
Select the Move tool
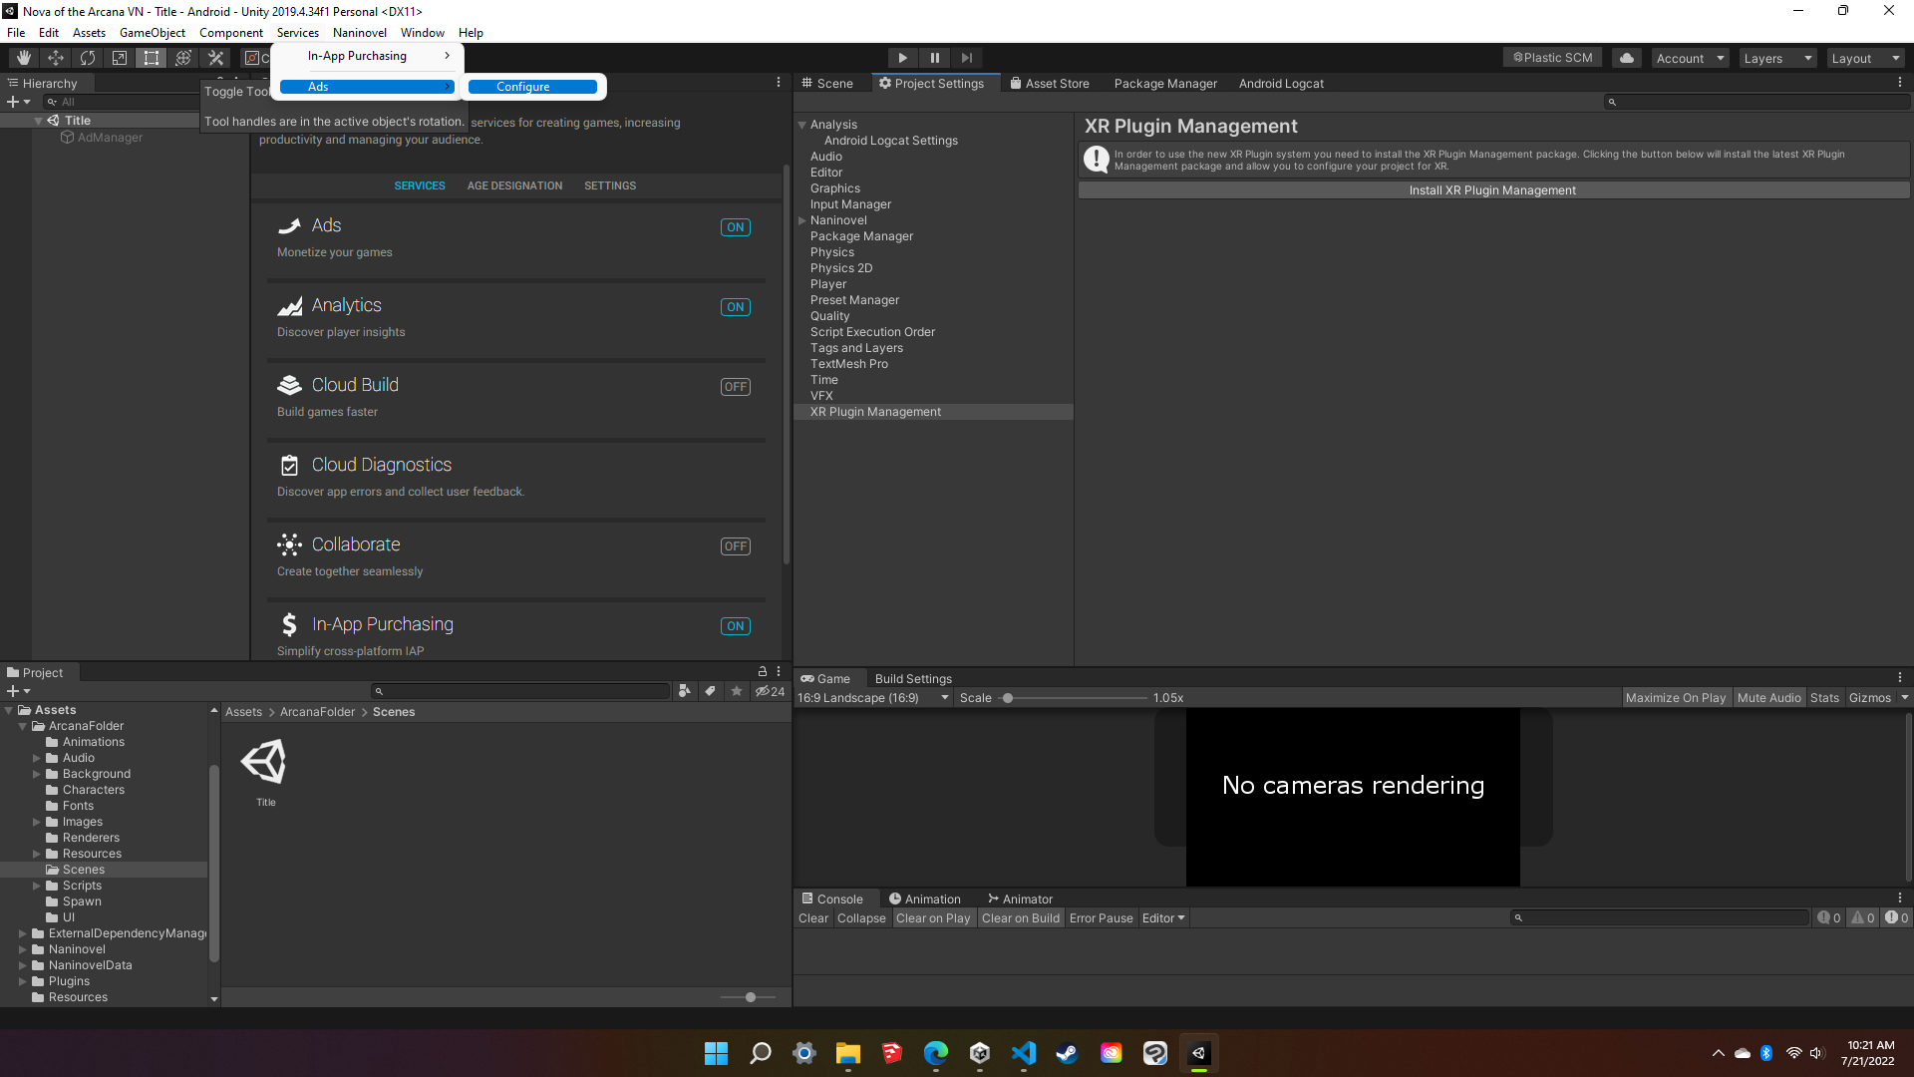[x=56, y=58]
